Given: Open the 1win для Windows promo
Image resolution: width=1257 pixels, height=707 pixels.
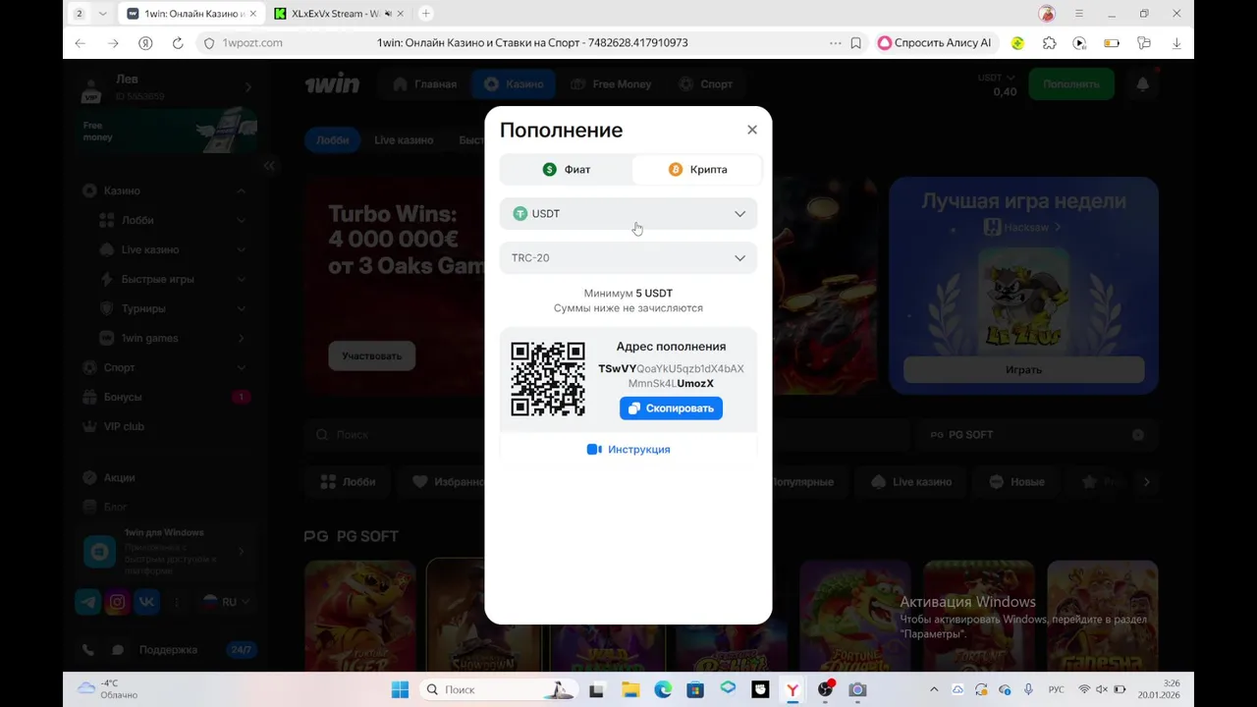Looking at the screenshot, I should tap(165, 551).
